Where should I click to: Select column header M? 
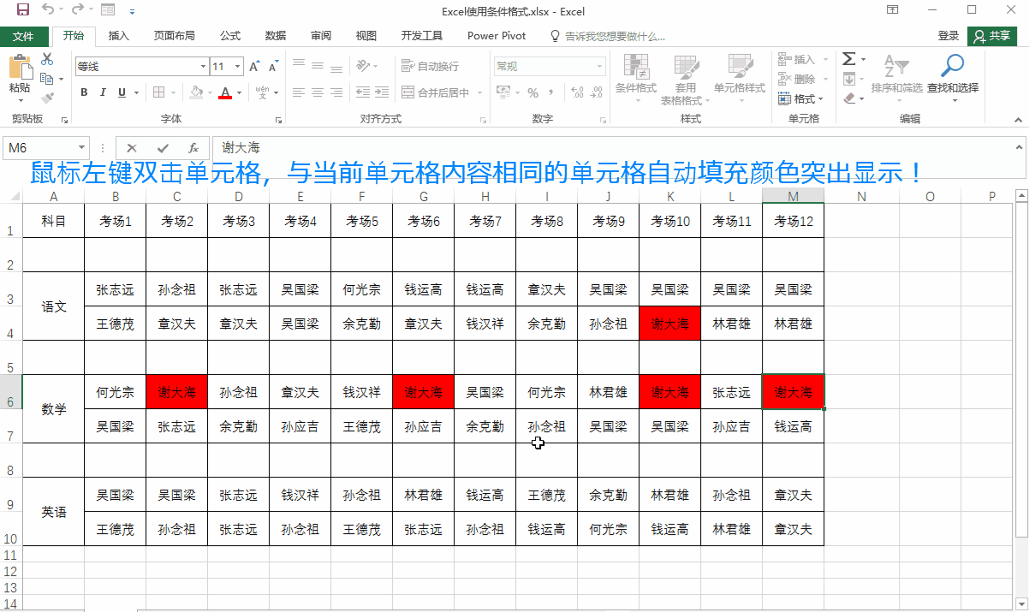point(793,197)
